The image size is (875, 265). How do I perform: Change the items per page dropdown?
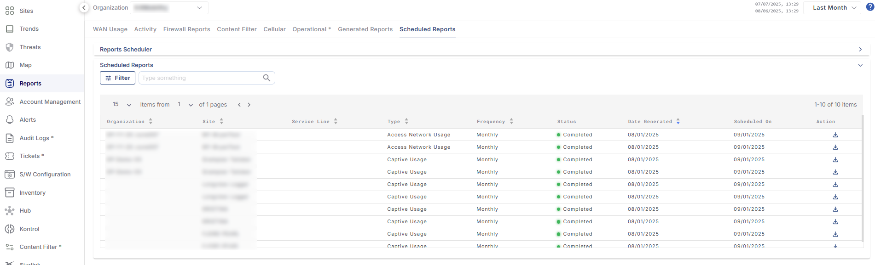click(122, 105)
